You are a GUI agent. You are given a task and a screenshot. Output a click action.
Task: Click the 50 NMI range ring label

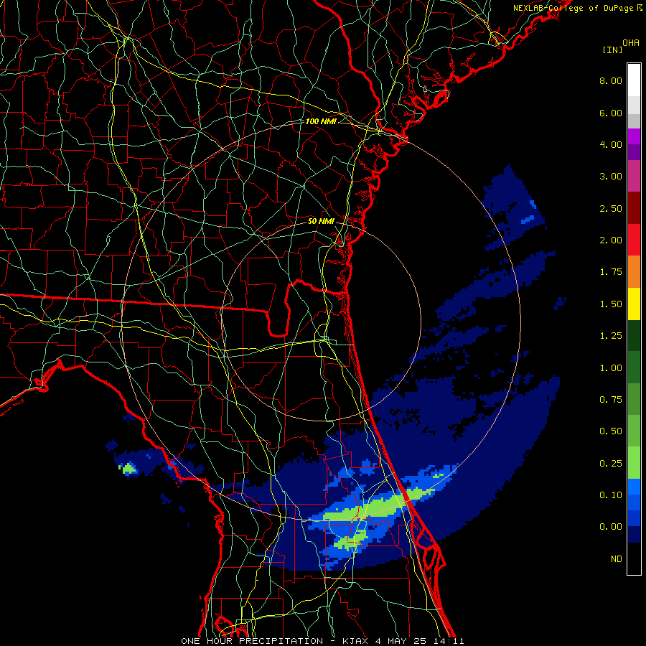click(321, 221)
